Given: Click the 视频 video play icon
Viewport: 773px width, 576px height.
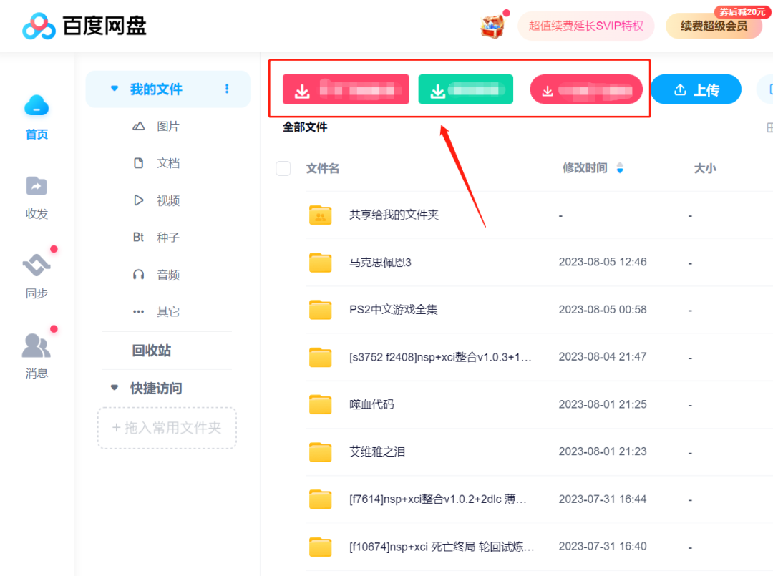Looking at the screenshot, I should (x=139, y=200).
